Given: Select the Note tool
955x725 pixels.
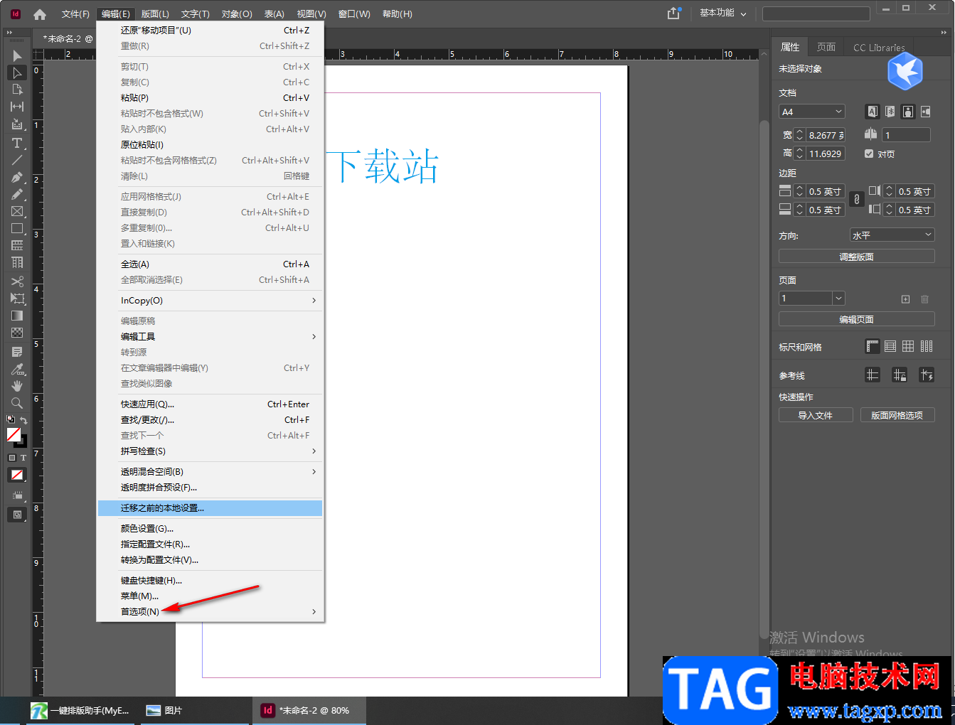Looking at the screenshot, I should point(17,352).
